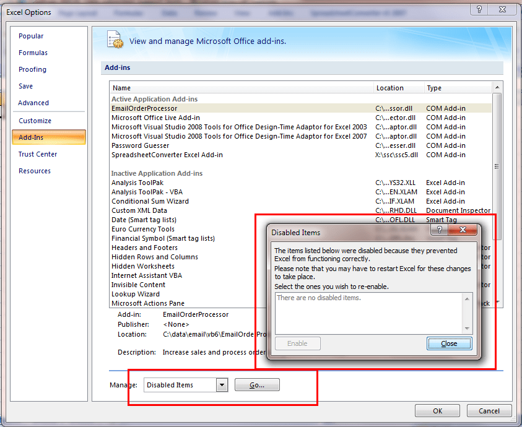Click the Office add-ins puzzle icon
The width and height of the screenshot is (522, 427).
click(116, 39)
